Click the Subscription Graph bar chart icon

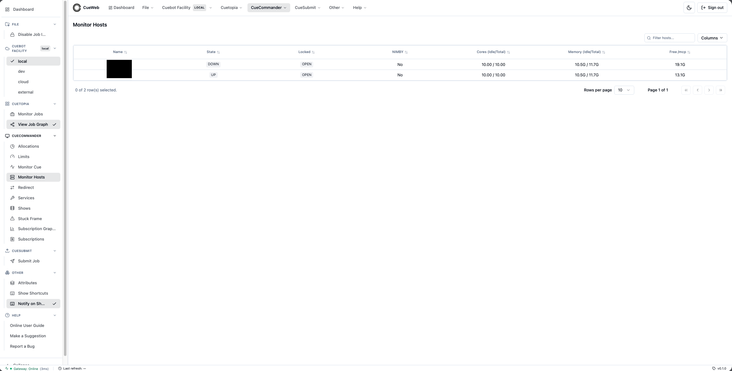[x=12, y=229]
